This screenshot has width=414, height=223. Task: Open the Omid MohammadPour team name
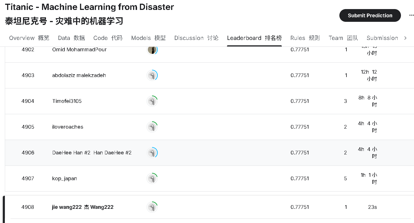click(x=79, y=50)
